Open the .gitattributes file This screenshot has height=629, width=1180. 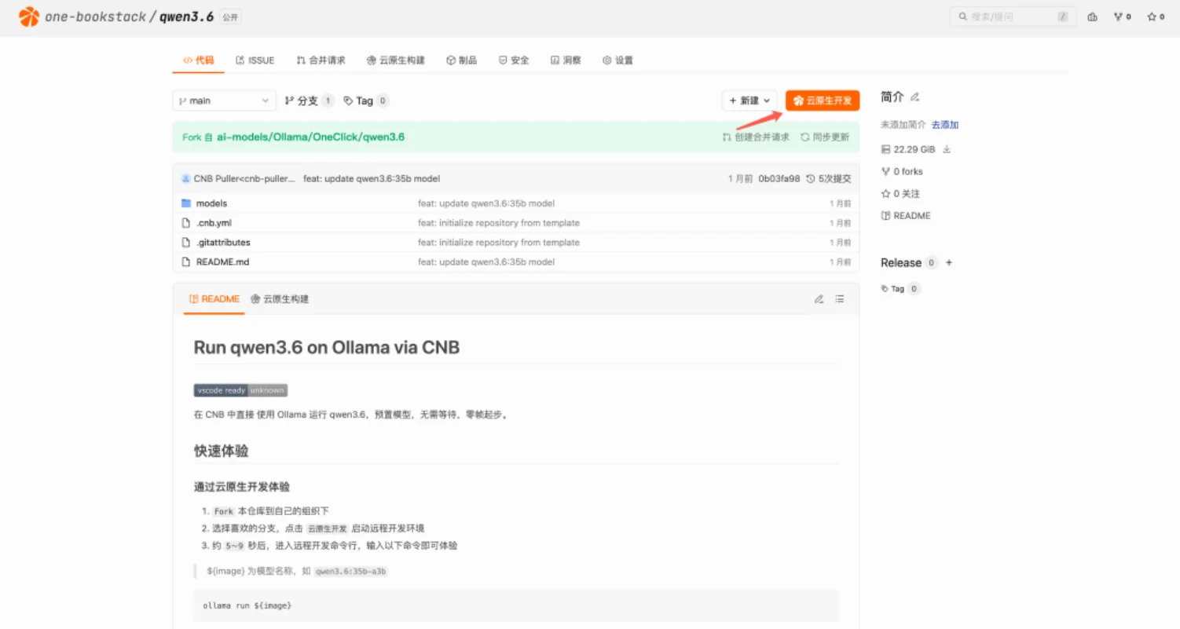tap(223, 243)
